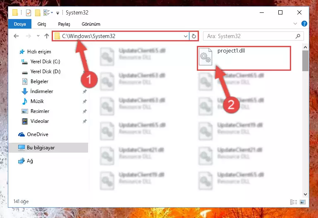Click the Properties quick access toolbar icon
The width and height of the screenshot is (318, 218).
click(29, 13)
